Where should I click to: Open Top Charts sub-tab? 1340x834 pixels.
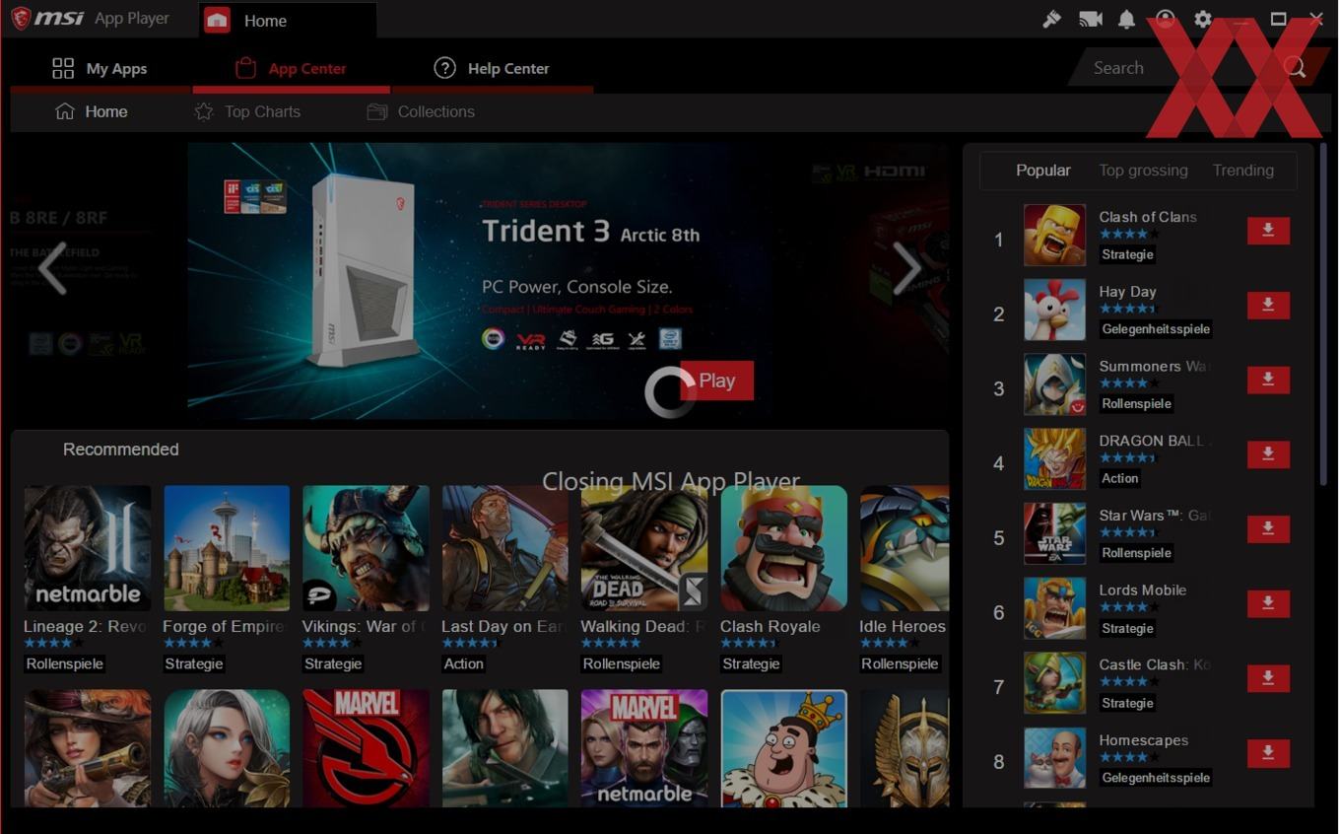point(247,111)
